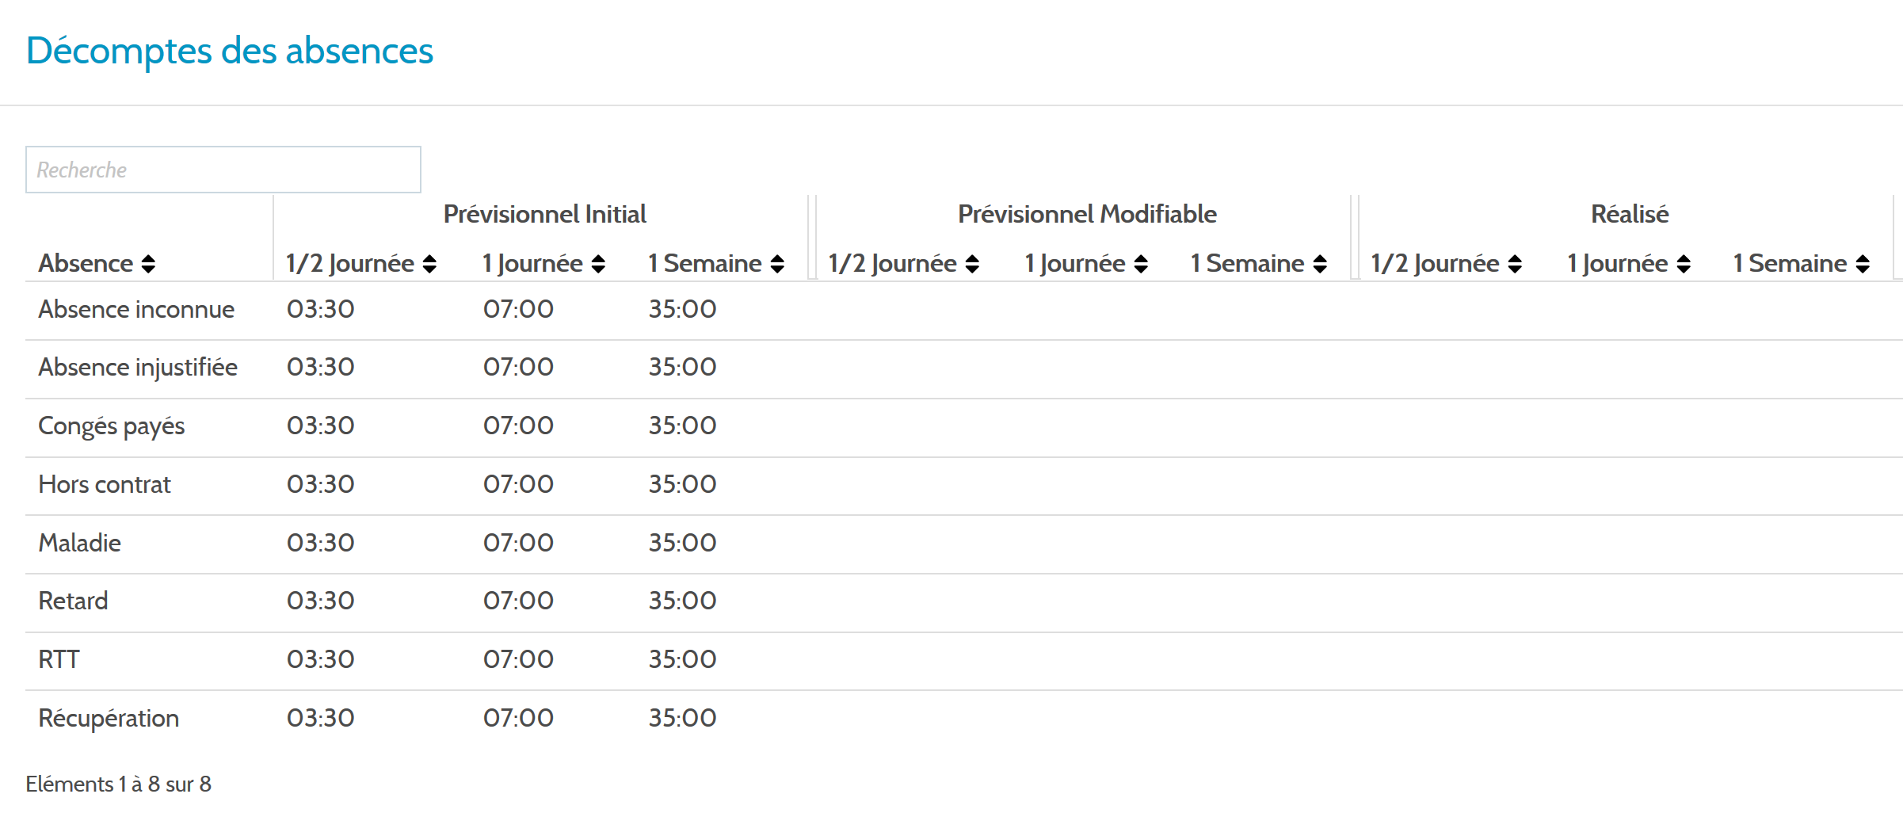Sort Prévisionnel Modifiable 1/2 Journée column
The height and width of the screenshot is (813, 1903).
(972, 264)
